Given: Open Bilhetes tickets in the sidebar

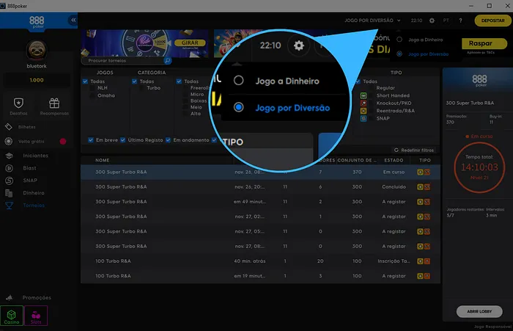Looking at the screenshot, I should [x=26, y=127].
